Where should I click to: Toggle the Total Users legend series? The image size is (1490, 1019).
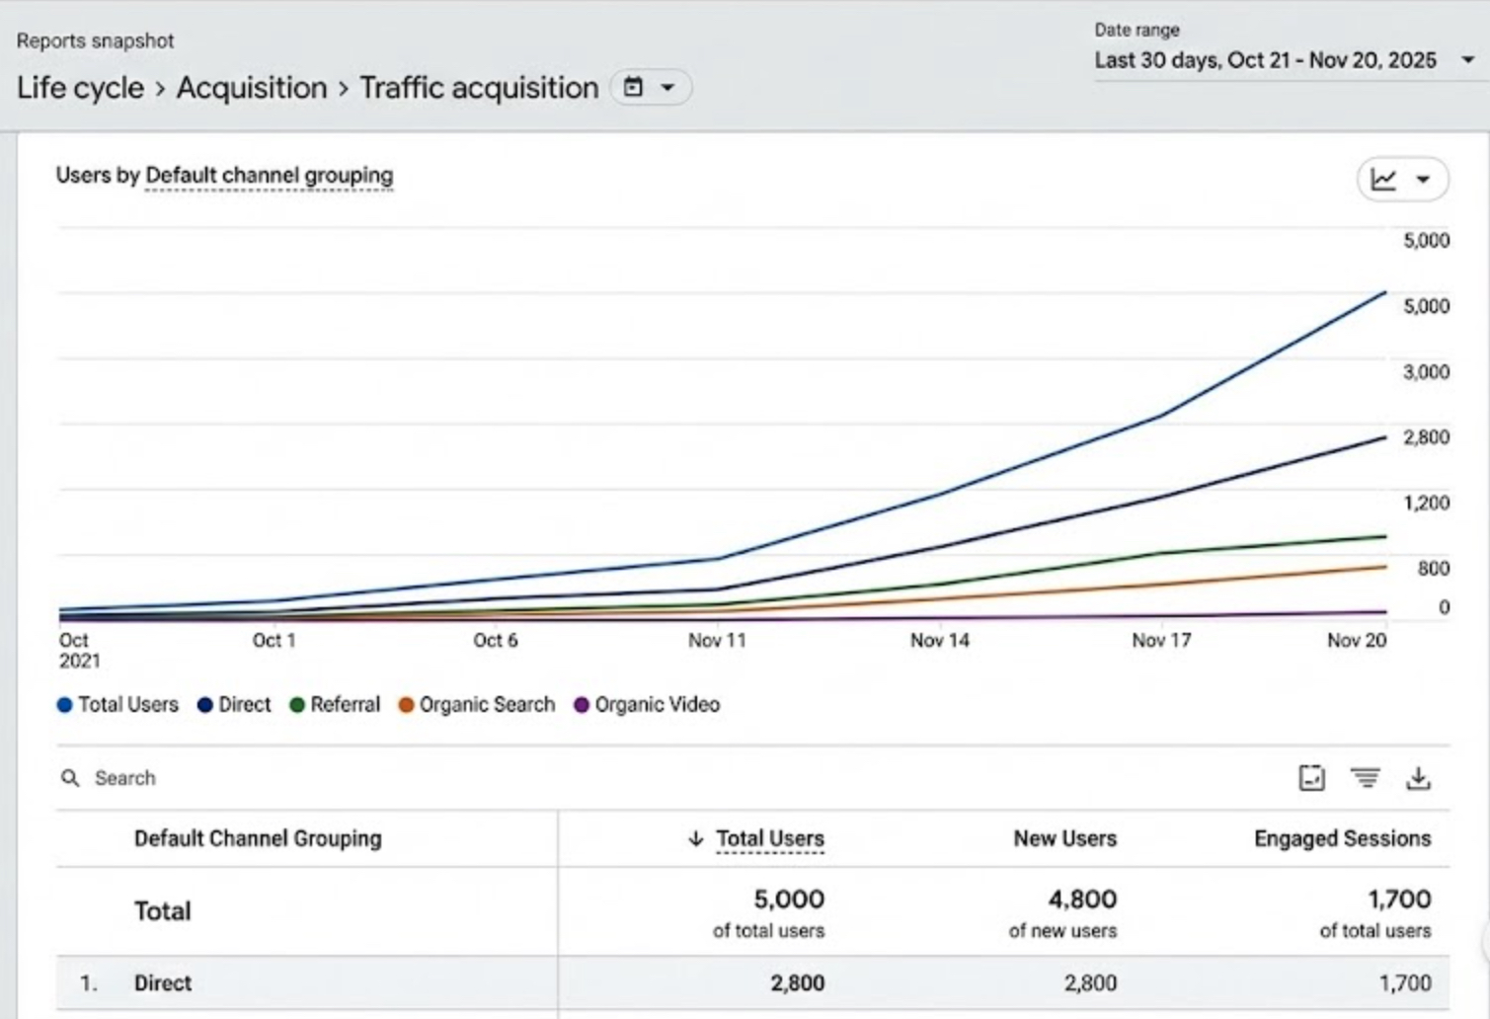point(118,705)
